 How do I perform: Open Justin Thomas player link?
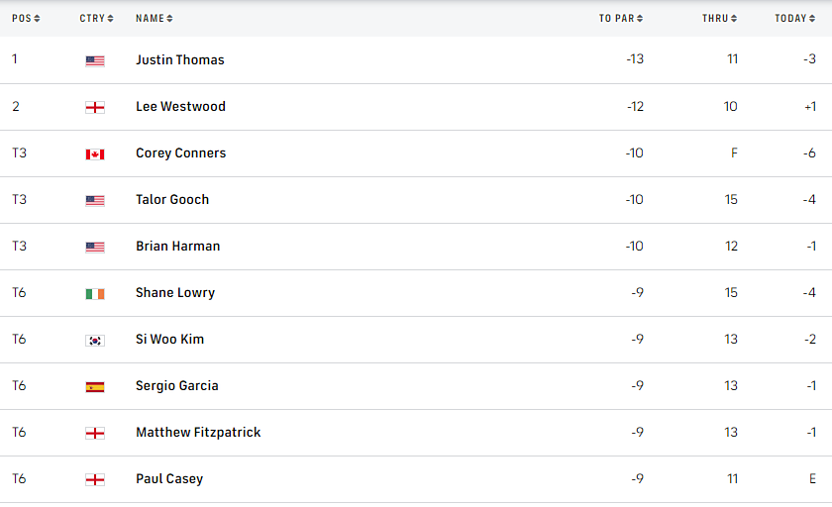click(180, 60)
